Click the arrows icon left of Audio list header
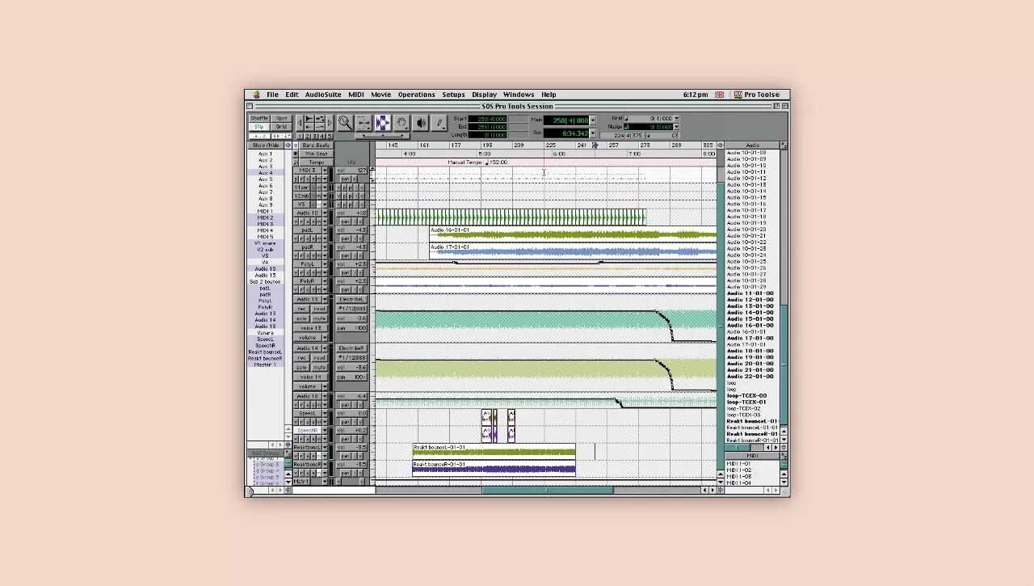This screenshot has width=1034, height=586. [x=721, y=145]
